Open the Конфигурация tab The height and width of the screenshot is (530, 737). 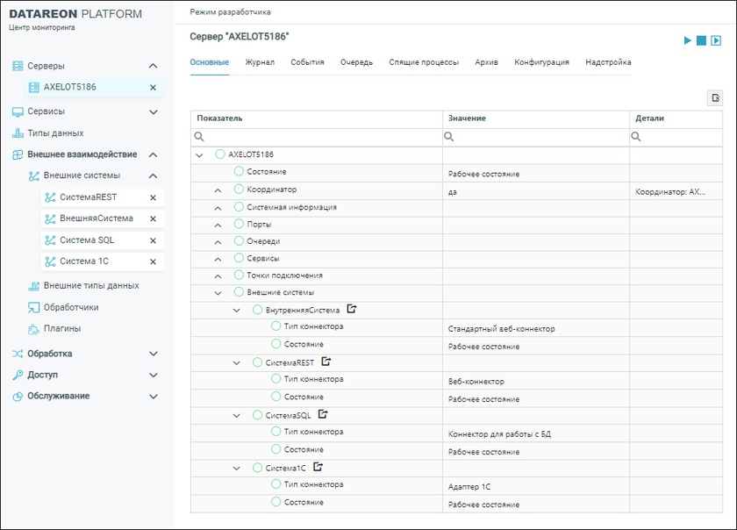(541, 62)
